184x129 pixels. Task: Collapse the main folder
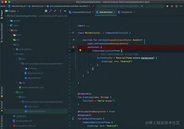14,54
